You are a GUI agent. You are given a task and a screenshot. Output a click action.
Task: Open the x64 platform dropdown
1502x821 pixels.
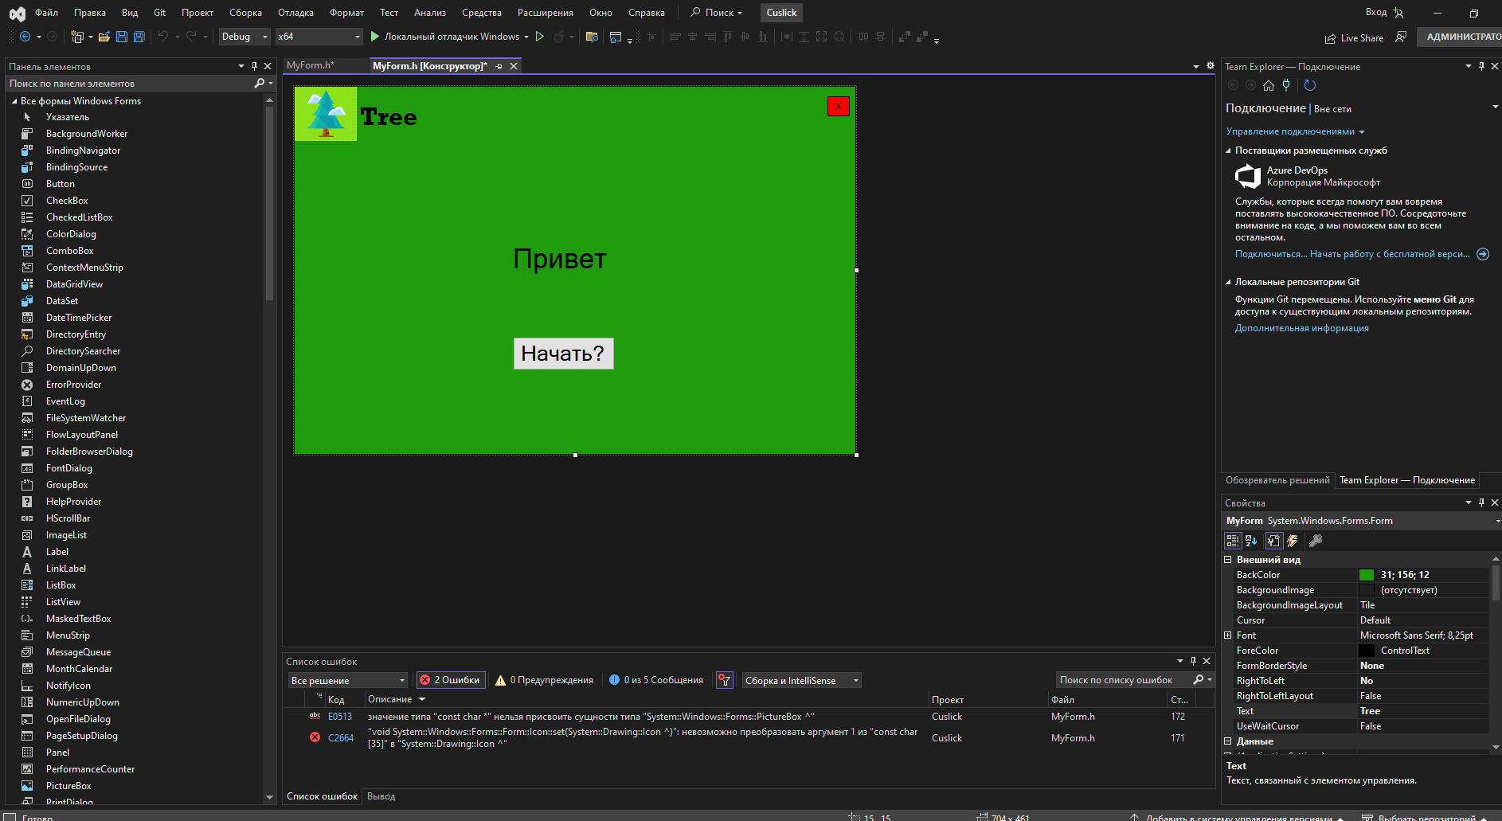(319, 37)
